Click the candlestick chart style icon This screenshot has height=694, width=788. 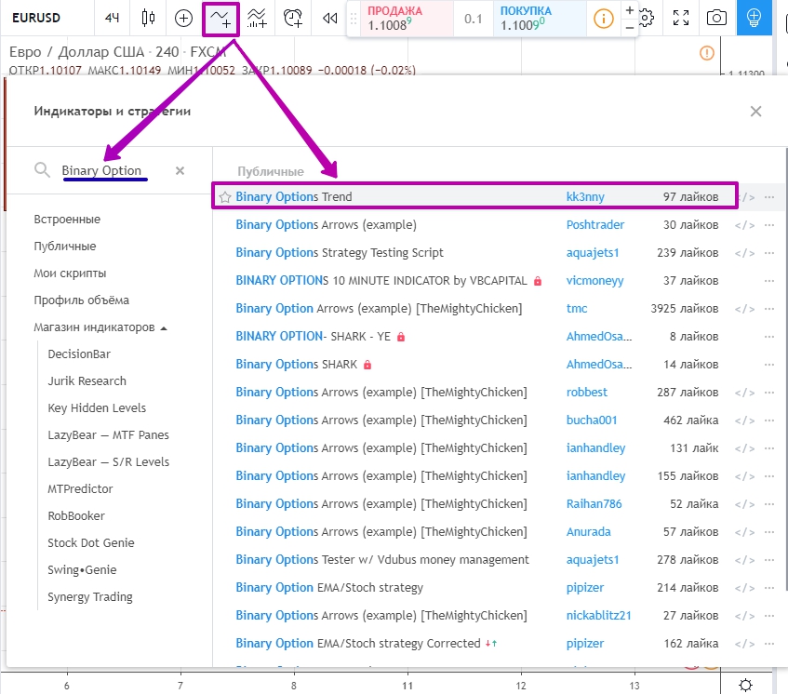coord(148,18)
